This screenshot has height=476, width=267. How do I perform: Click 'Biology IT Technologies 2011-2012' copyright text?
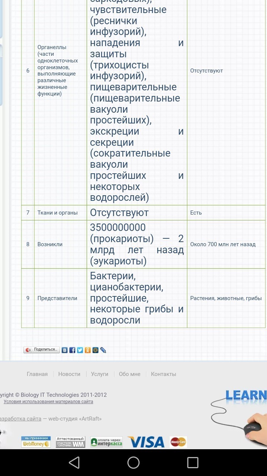click(x=64, y=395)
